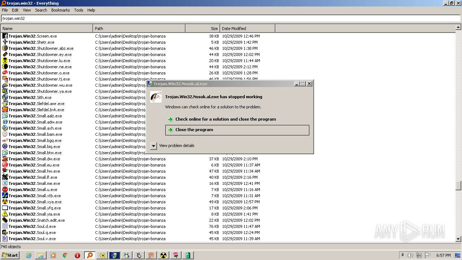Click the 740 objects status bar text
This screenshot has width=462, height=260.
click(x=11, y=247)
